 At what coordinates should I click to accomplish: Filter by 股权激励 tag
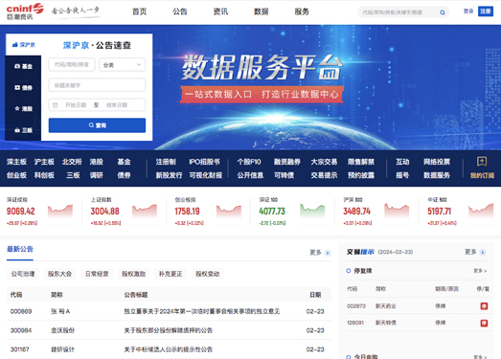point(133,274)
